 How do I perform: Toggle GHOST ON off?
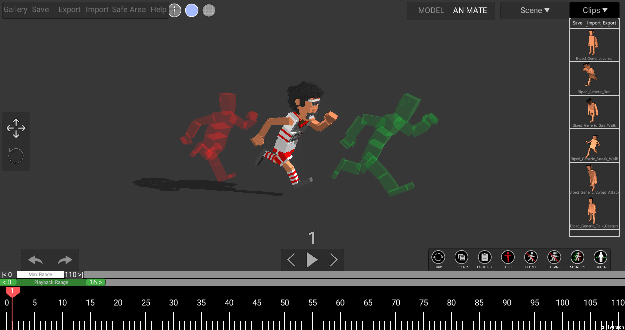coord(577,257)
